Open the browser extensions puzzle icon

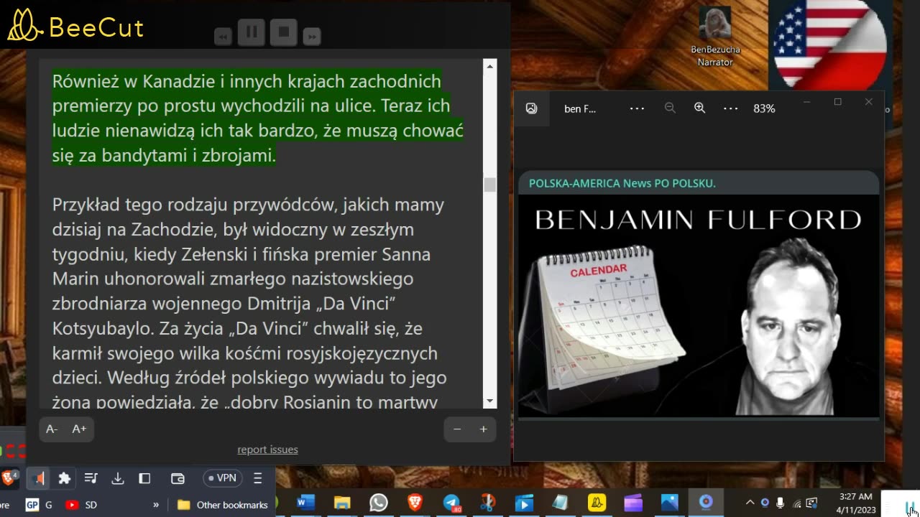coord(65,478)
